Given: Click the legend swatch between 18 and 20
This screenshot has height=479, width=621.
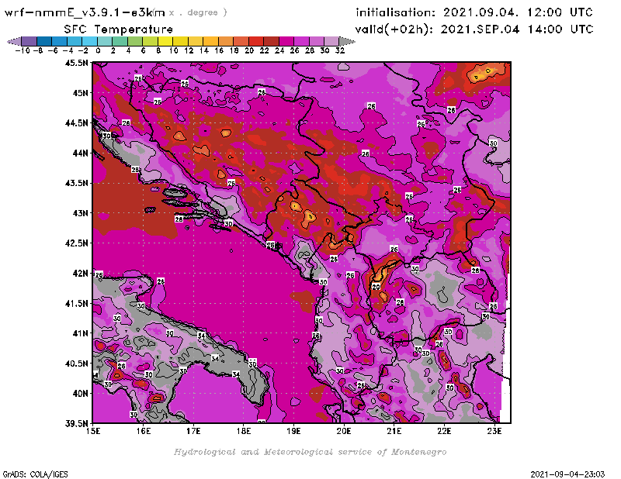Looking at the screenshot, I should coord(241,41).
